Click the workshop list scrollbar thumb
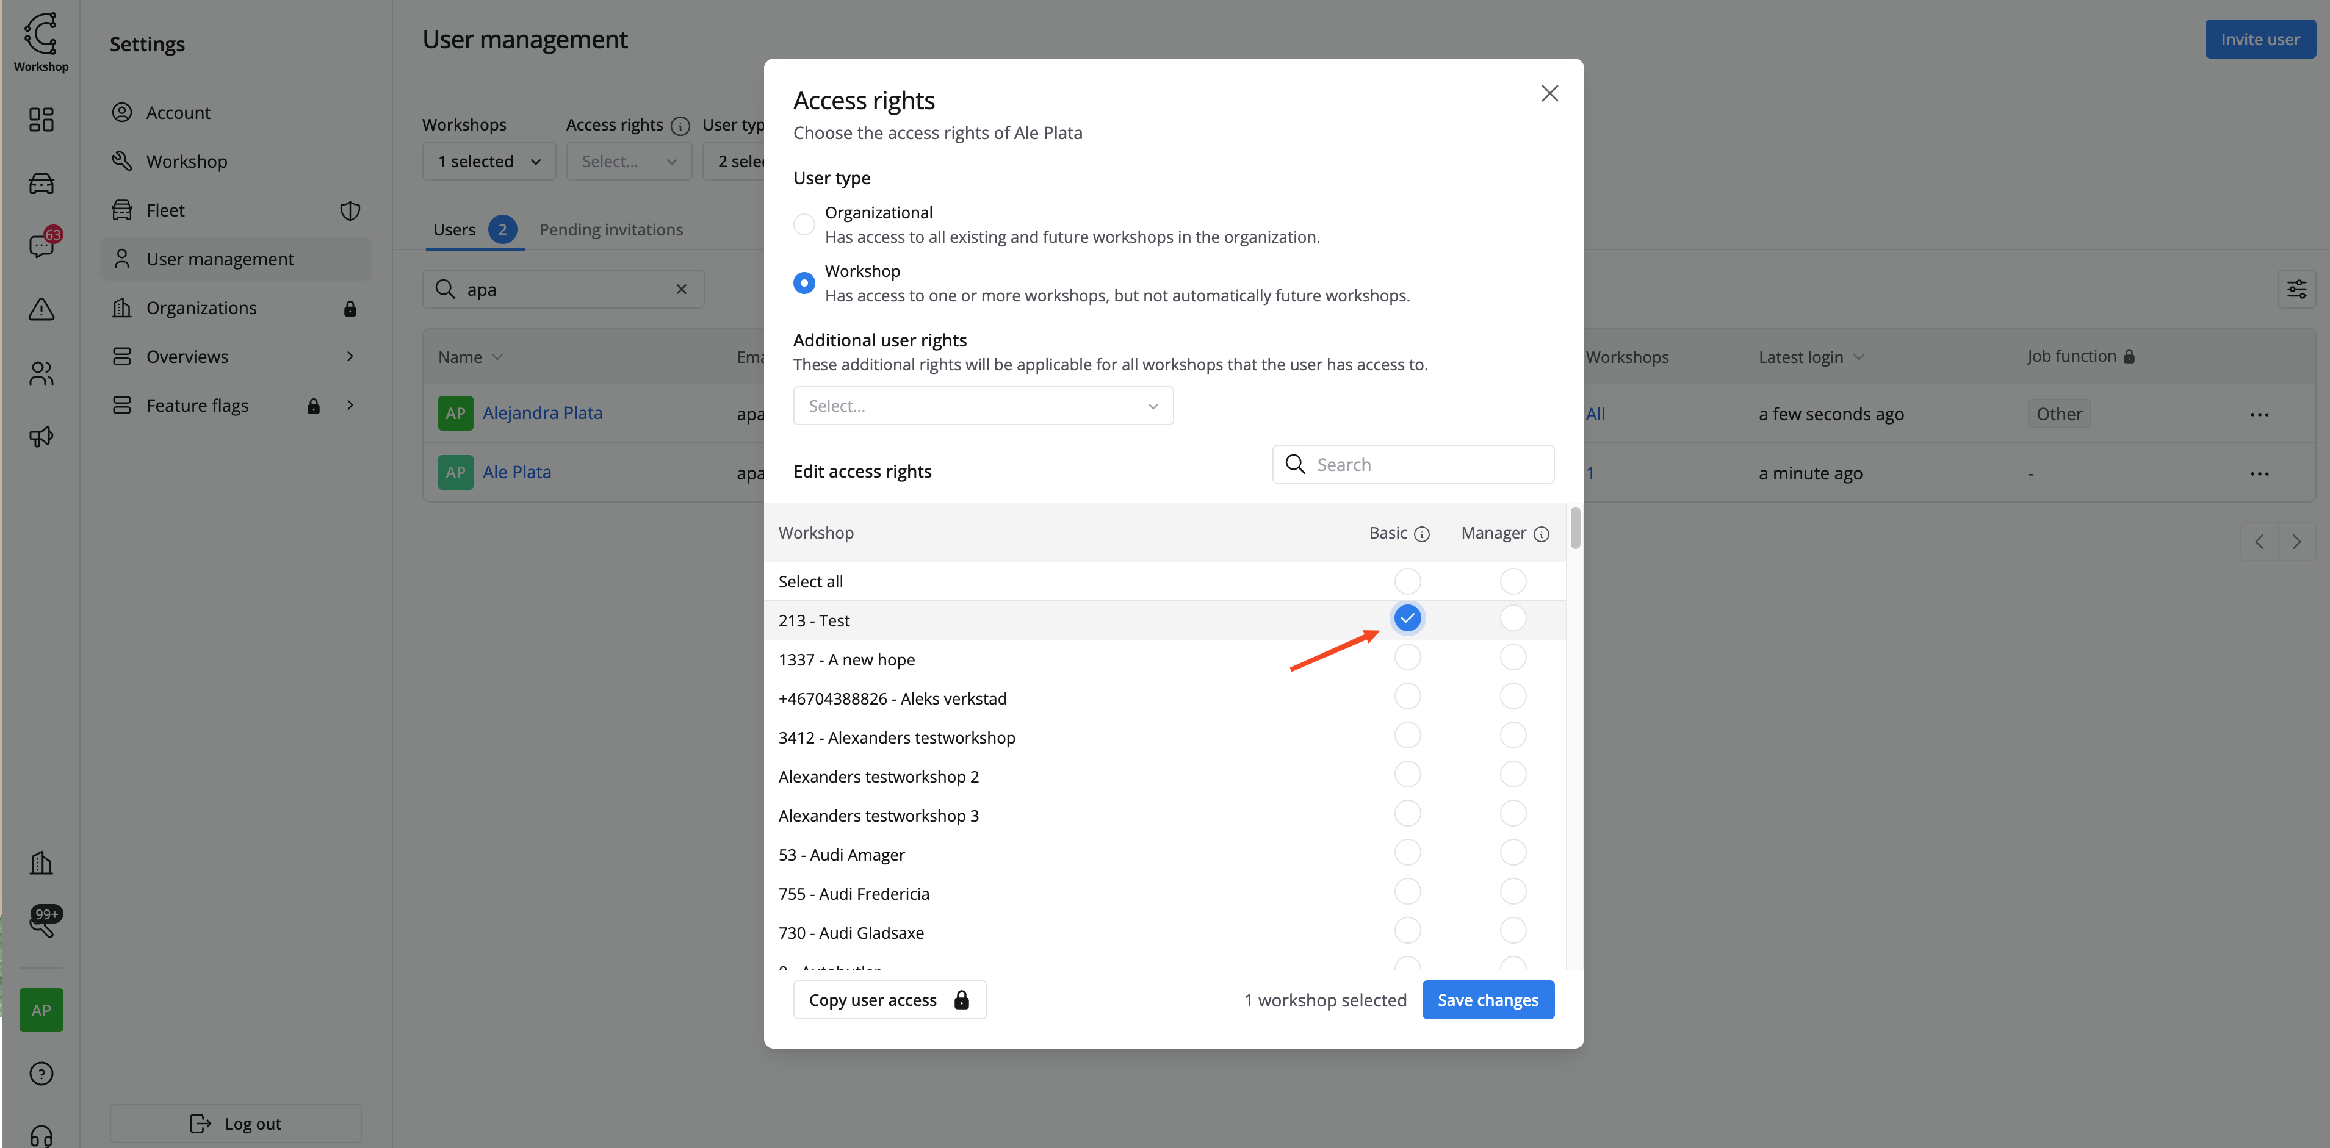Screen dimensions: 2330x1148 pyautogui.click(x=1574, y=528)
